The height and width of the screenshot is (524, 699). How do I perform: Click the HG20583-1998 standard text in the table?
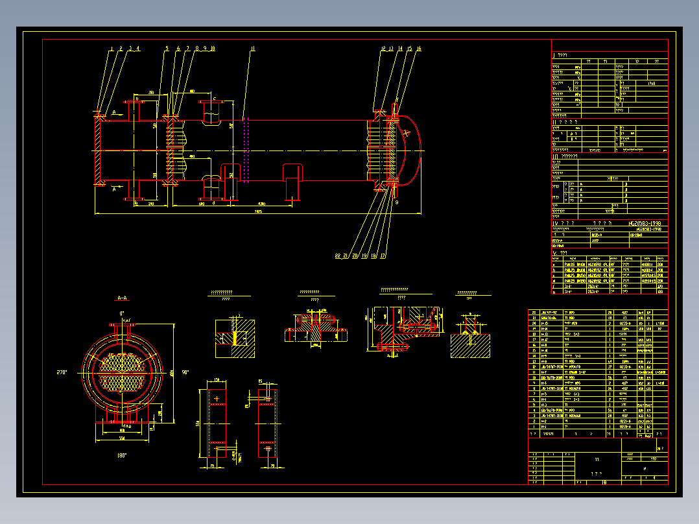click(x=645, y=224)
